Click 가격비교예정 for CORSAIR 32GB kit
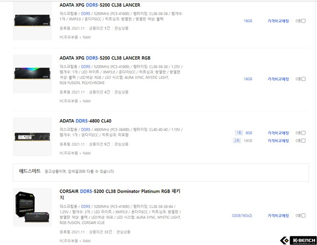 [x=279, y=216]
